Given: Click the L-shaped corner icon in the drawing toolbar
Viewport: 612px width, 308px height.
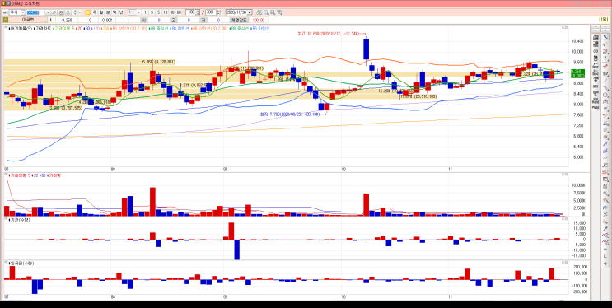Looking at the screenshot, I should click(x=605, y=256).
